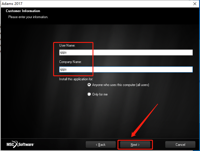Screen dimensions: 200x151
Task: Click the 'User Name:' label
Action: [x=67, y=45]
